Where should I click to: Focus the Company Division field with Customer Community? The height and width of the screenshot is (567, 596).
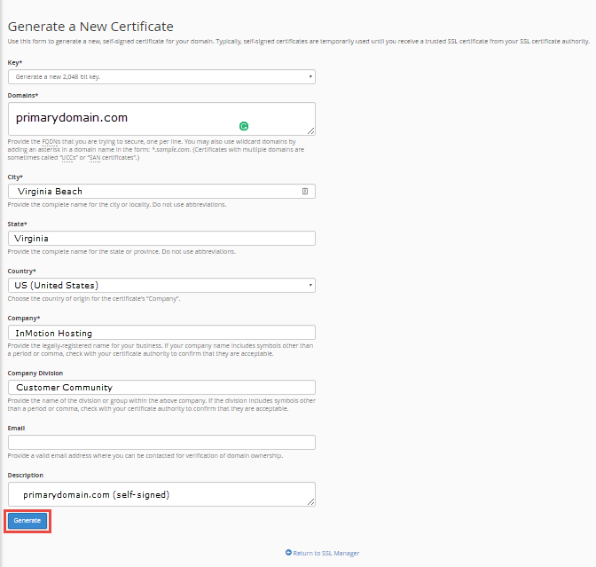point(161,387)
